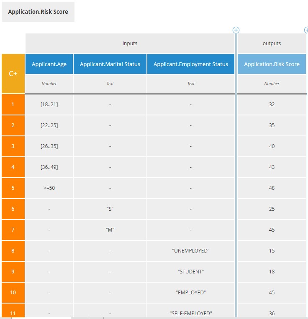This screenshot has height=319, width=308.
Task: Edit the >=50 age condition cell
Action: coord(49,188)
